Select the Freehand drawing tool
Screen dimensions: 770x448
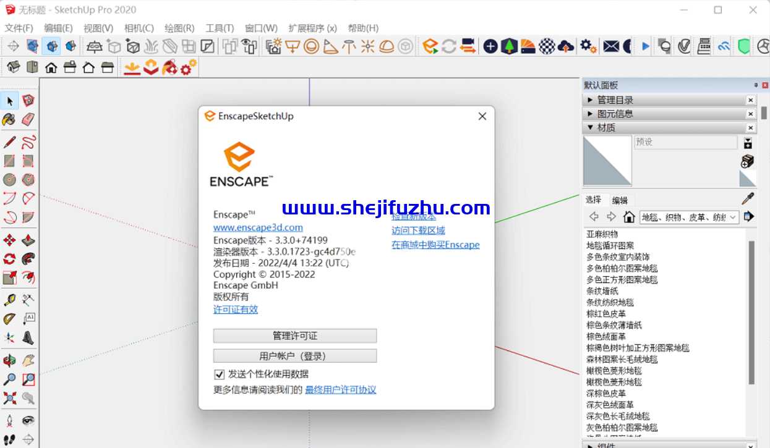(x=28, y=143)
